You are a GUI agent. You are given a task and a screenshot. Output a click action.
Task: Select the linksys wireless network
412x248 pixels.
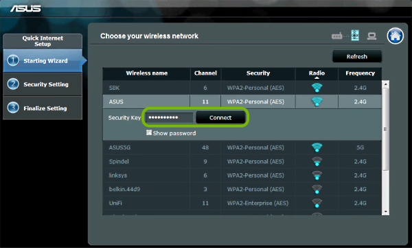[x=242, y=175]
